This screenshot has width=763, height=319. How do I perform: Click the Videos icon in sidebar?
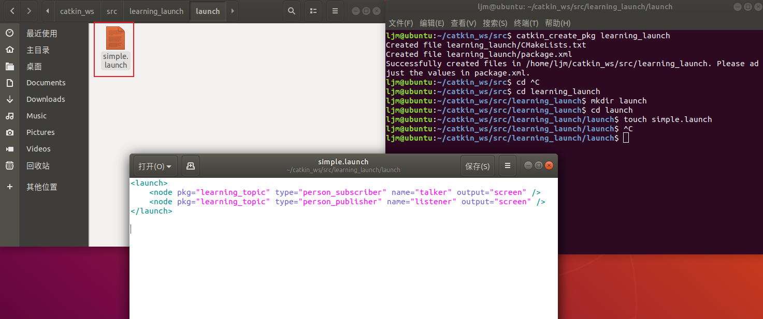(x=9, y=149)
